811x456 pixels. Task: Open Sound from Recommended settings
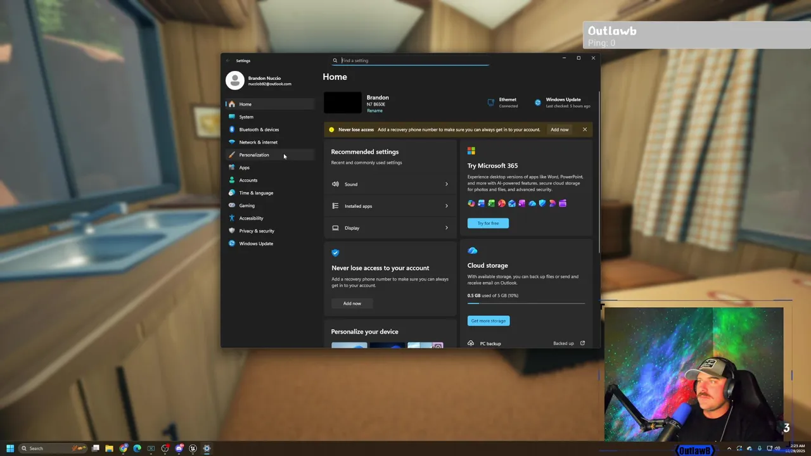(390, 184)
